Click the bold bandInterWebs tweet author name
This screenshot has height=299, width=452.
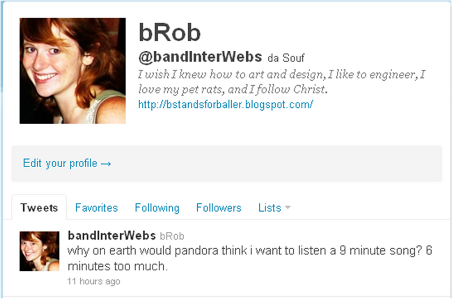(x=112, y=236)
